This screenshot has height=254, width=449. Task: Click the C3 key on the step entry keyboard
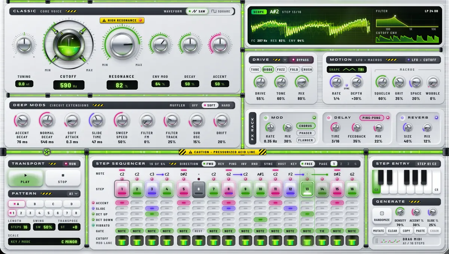[x=437, y=182]
